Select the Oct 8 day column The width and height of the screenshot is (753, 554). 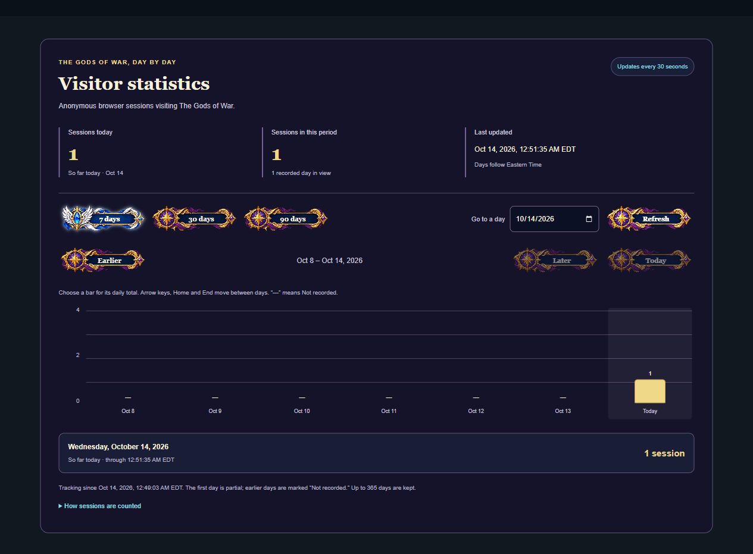coord(128,364)
